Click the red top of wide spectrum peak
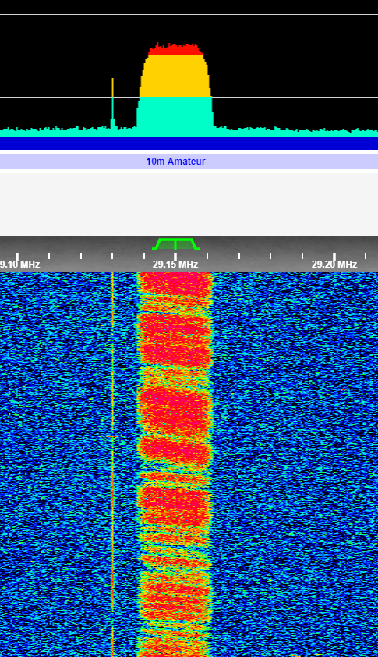The height and width of the screenshot is (657, 378). (x=176, y=50)
